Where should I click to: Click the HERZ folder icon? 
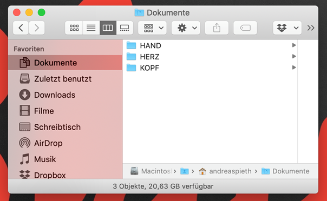pyautogui.click(x=131, y=56)
